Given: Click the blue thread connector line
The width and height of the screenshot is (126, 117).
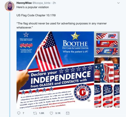Looking at the screenshot, I should [x=10, y=65].
